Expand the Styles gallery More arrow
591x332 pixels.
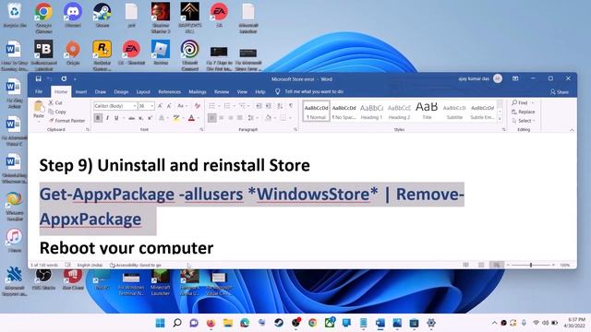[500, 119]
